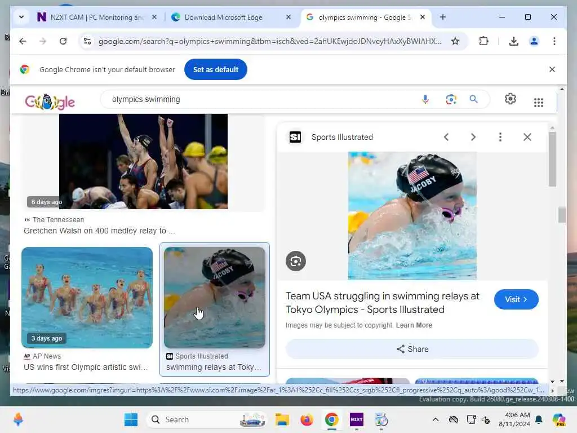The image size is (577, 433).
Task: Share the previewed image
Action: [x=412, y=349]
